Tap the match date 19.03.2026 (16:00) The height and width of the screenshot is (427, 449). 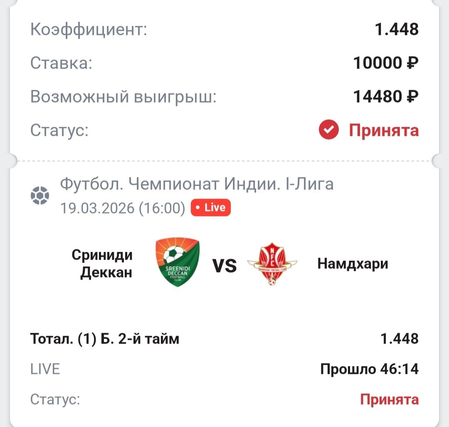click(123, 208)
